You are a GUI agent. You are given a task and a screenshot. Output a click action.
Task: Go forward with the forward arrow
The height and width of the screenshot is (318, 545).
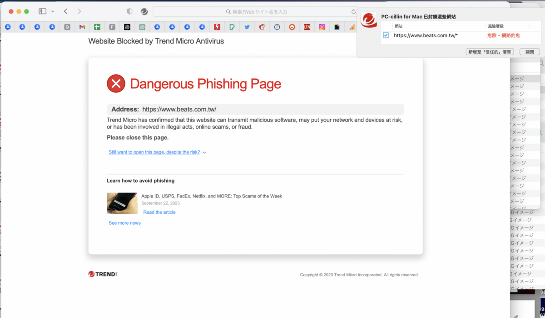pyautogui.click(x=79, y=11)
